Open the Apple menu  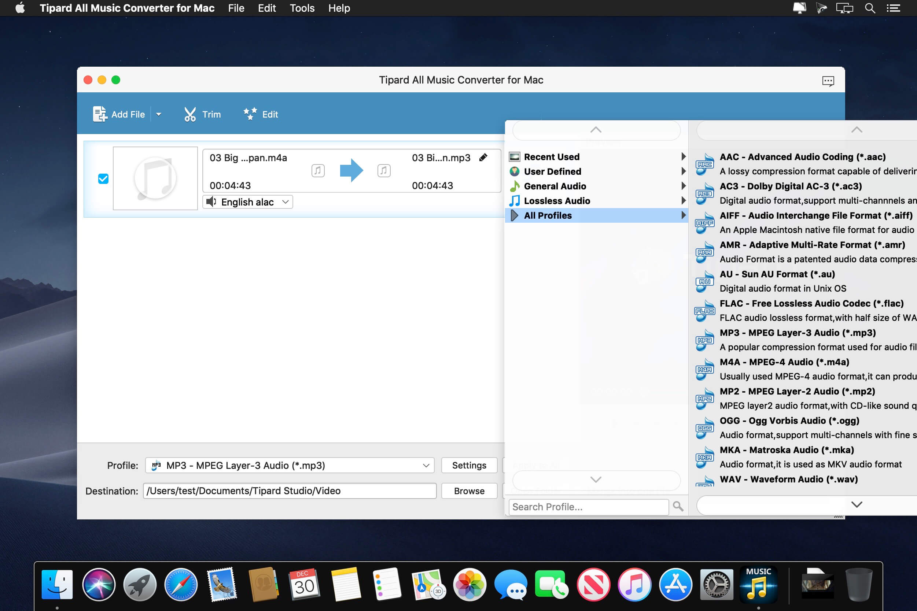point(20,8)
